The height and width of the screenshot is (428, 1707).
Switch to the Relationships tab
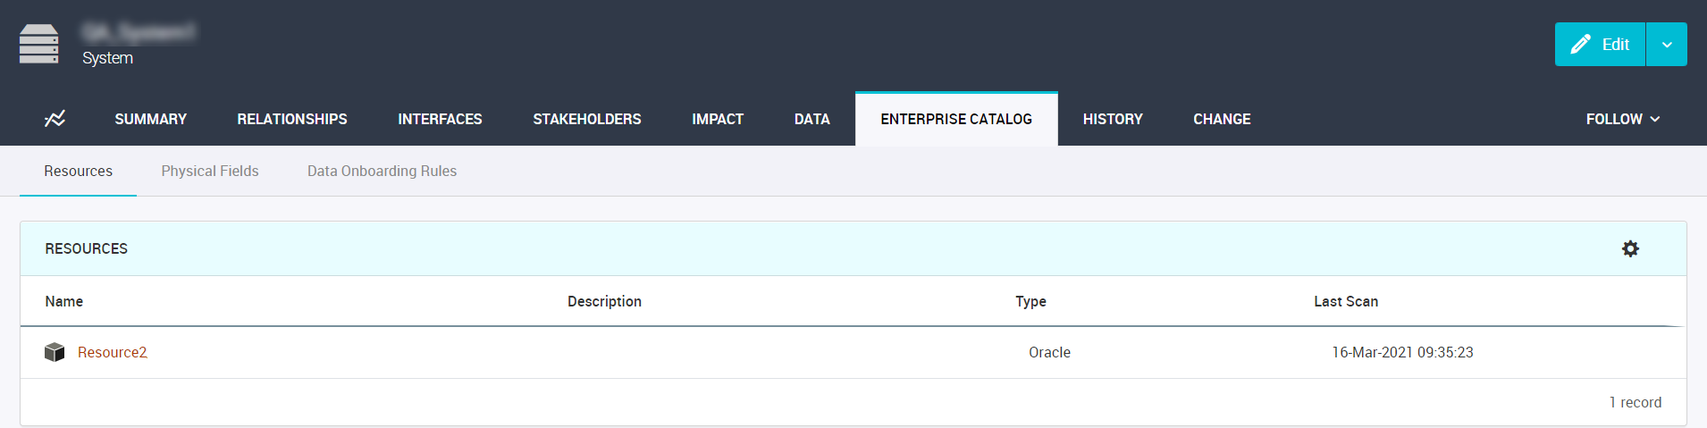coord(292,119)
